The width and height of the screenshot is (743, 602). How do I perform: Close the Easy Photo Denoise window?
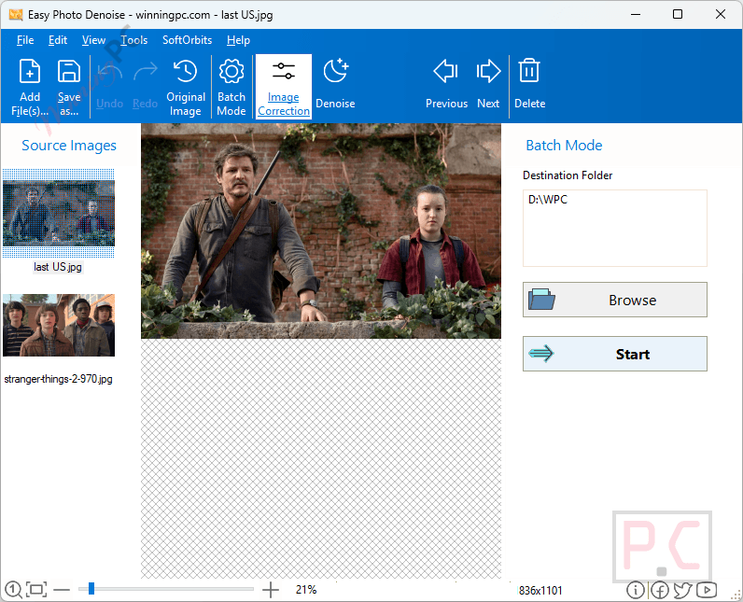point(721,14)
